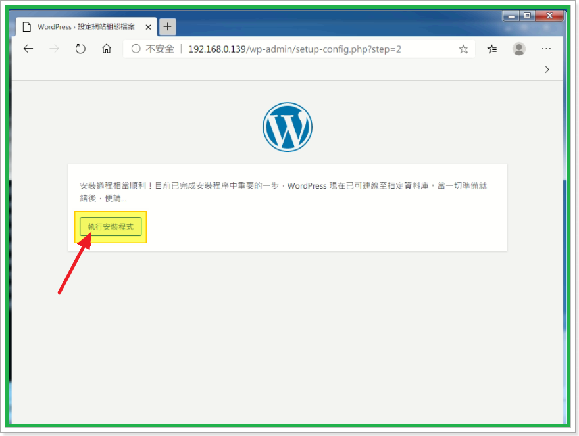Image resolution: width=579 pixels, height=436 pixels.
Task: Click the forward navigation arrow
Action: (x=54, y=49)
